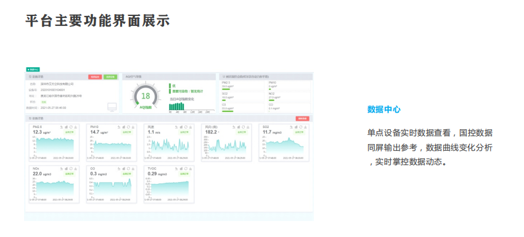This screenshot has width=524, height=237.
Task: Switch SO2 chart to bar view
Action: 296,127
